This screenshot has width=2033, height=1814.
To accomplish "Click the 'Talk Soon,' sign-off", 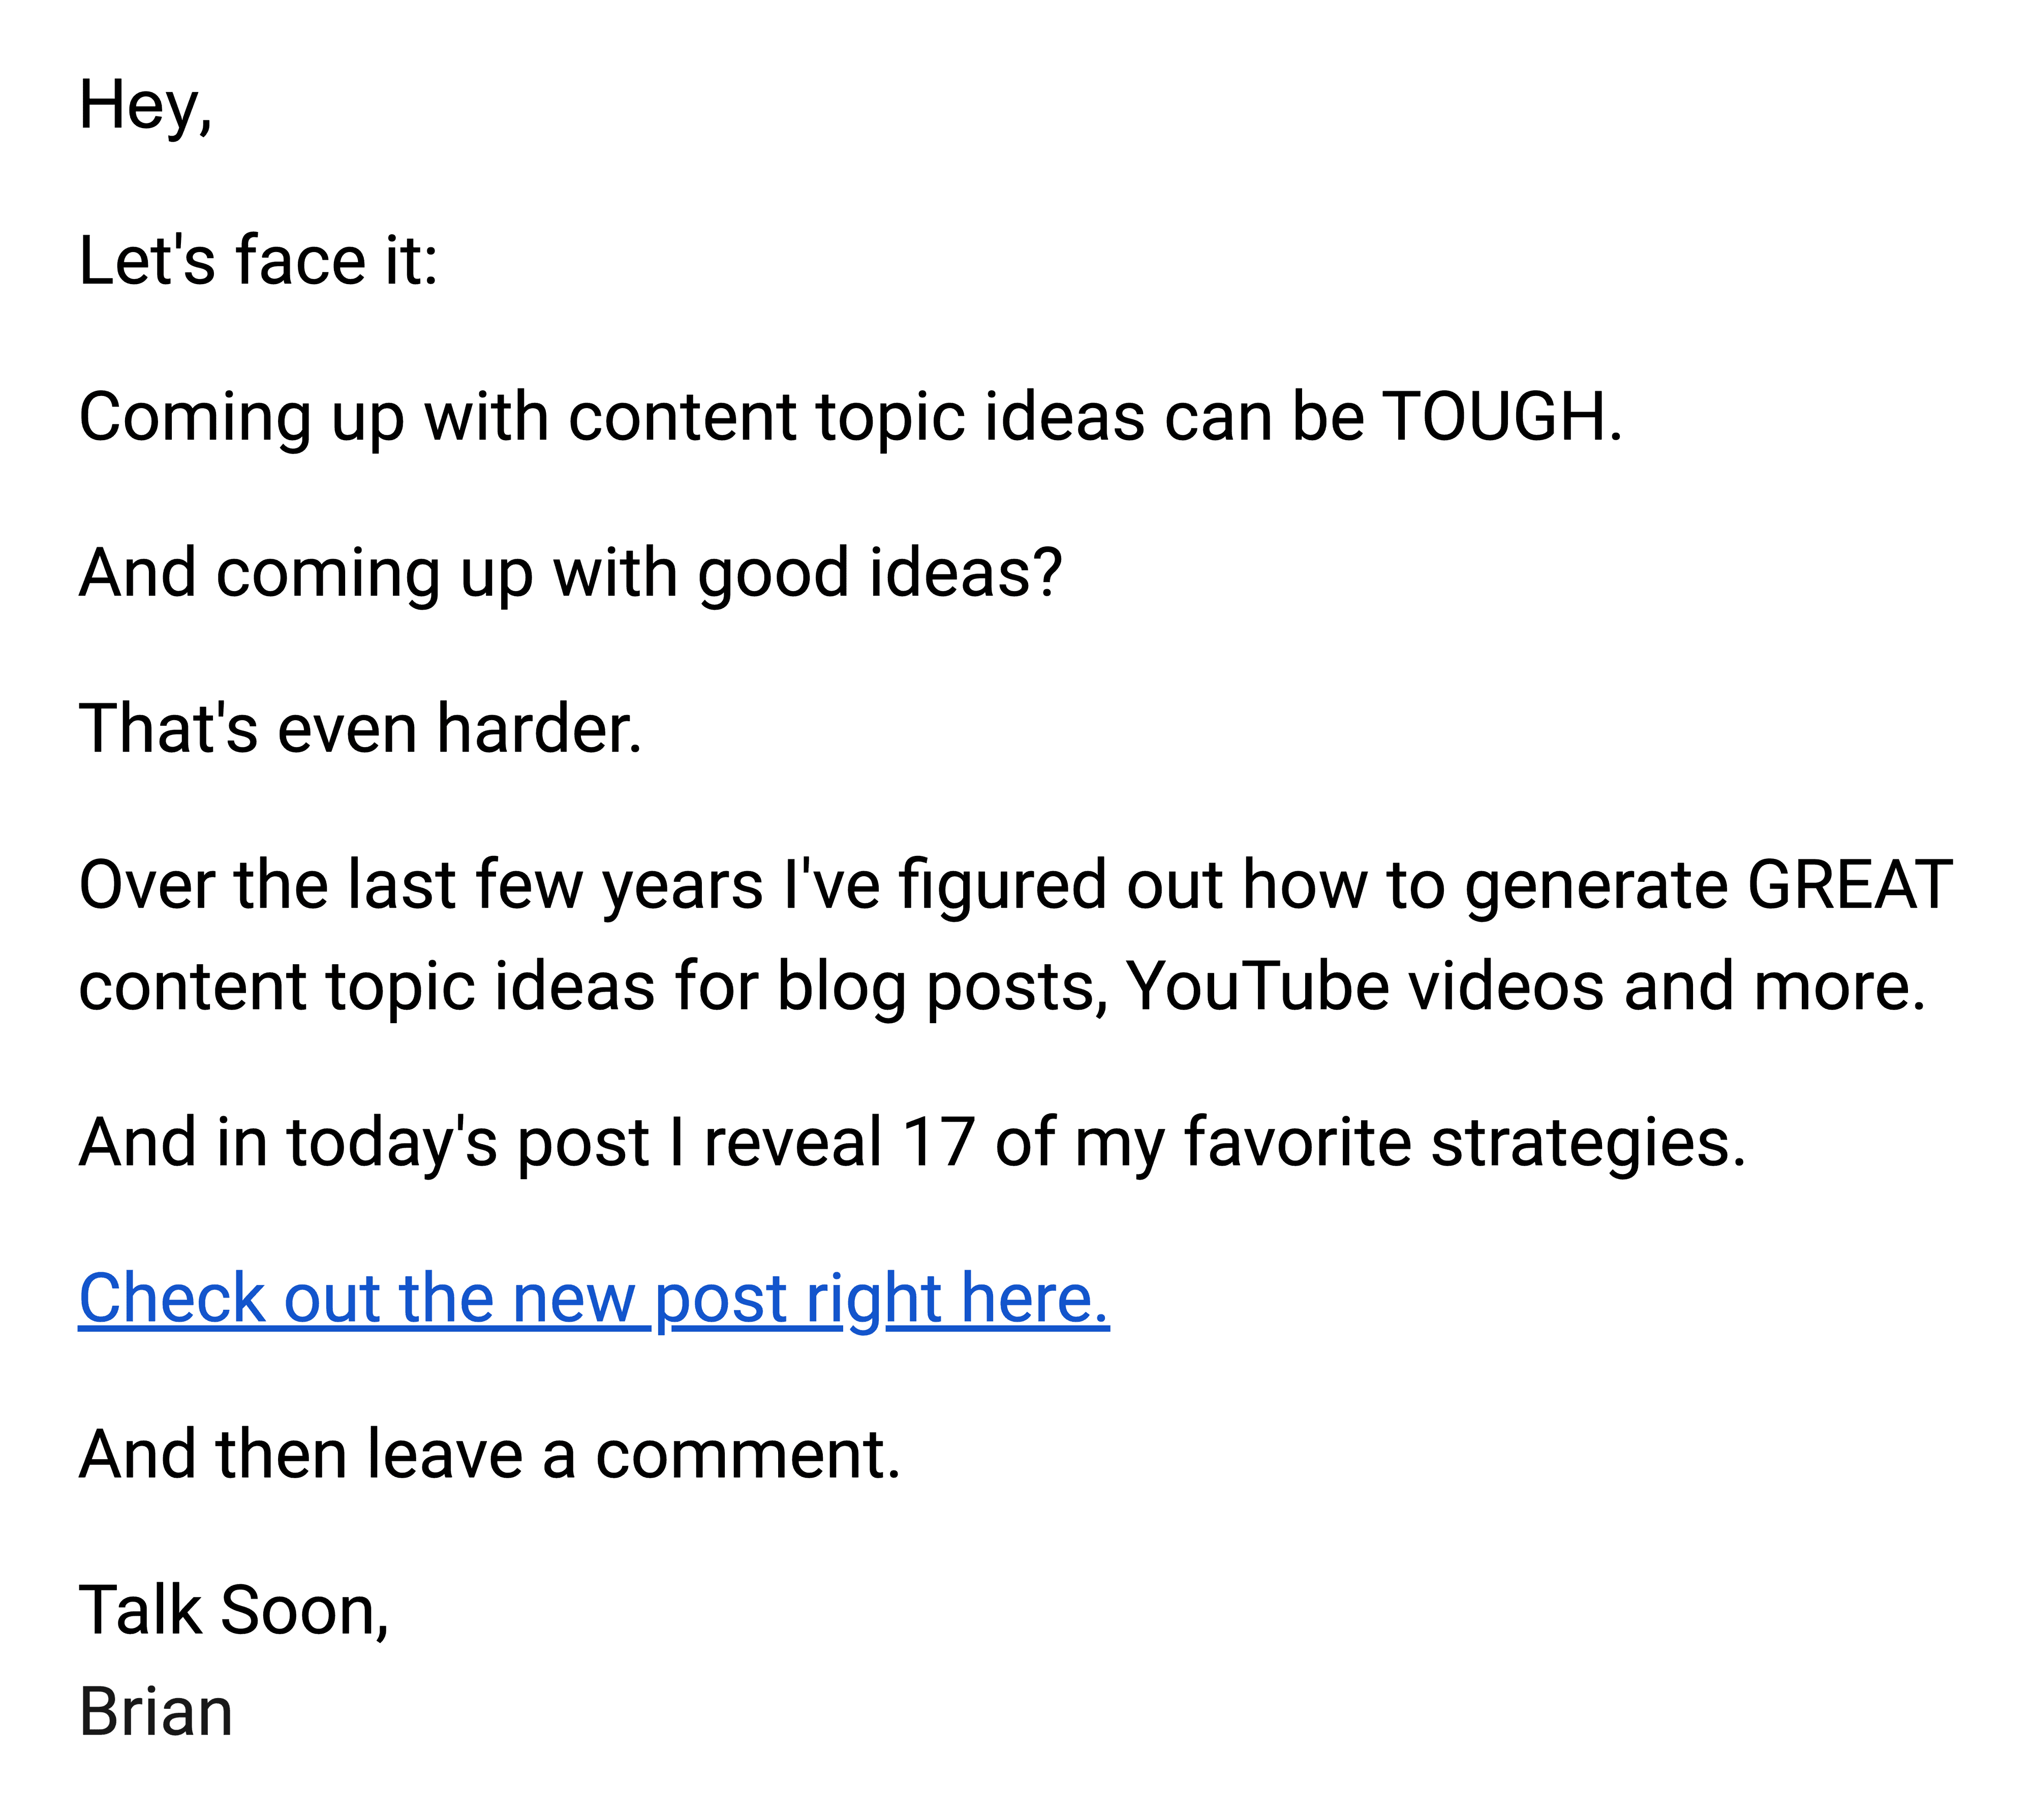I will tap(234, 1611).
